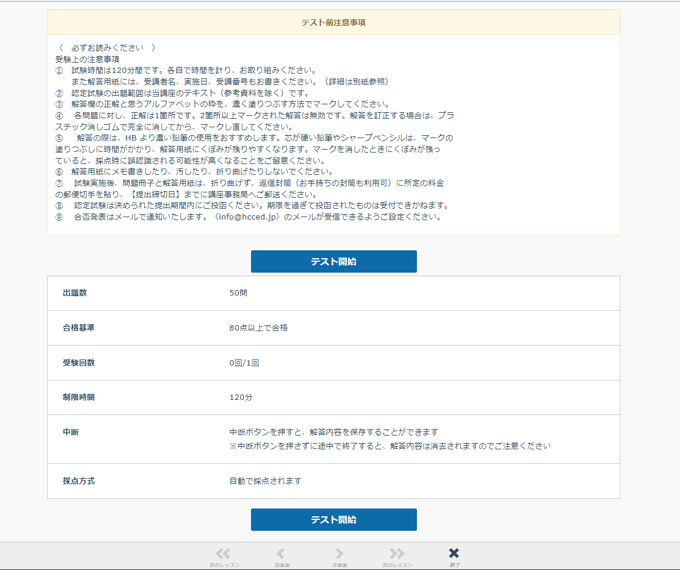Click the 50問 value in the table

238,293
